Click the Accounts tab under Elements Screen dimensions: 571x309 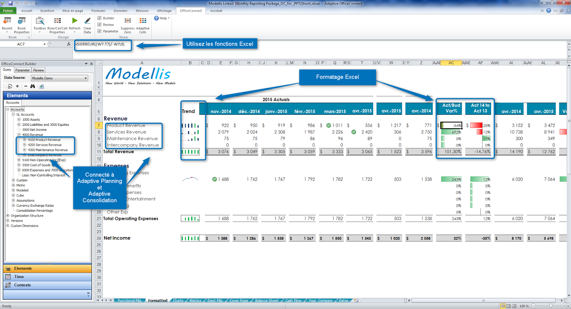pyautogui.click(x=12, y=103)
